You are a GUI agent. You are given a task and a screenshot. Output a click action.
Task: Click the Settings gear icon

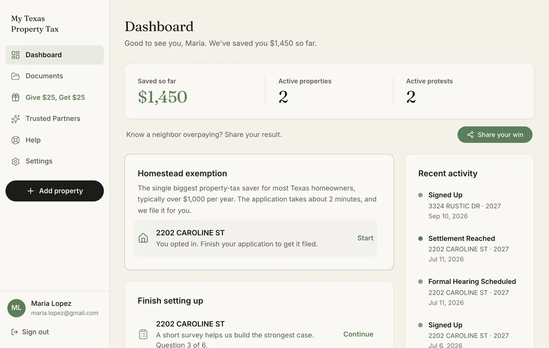click(x=16, y=161)
